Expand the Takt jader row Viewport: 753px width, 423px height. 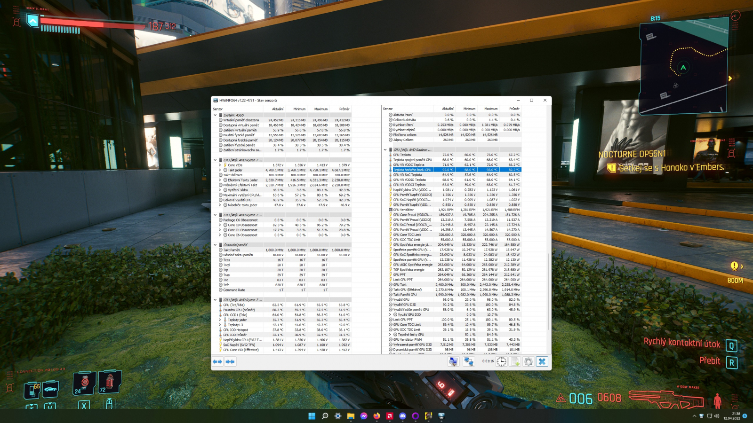click(220, 170)
